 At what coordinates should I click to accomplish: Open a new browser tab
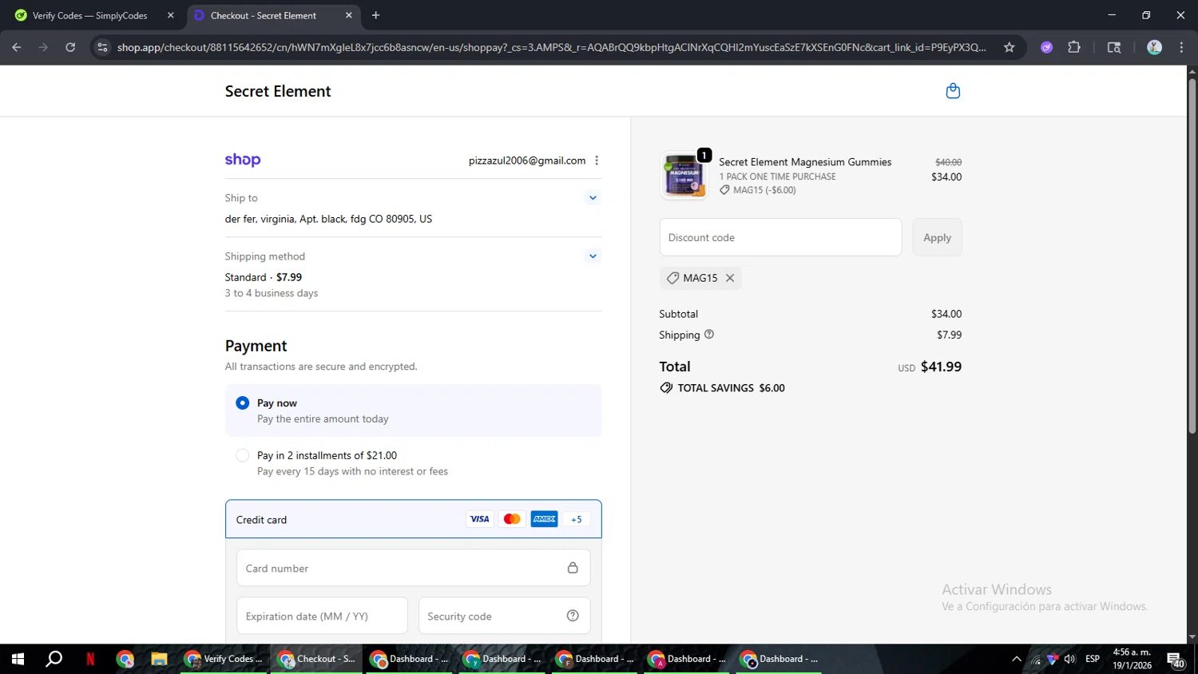point(375,15)
